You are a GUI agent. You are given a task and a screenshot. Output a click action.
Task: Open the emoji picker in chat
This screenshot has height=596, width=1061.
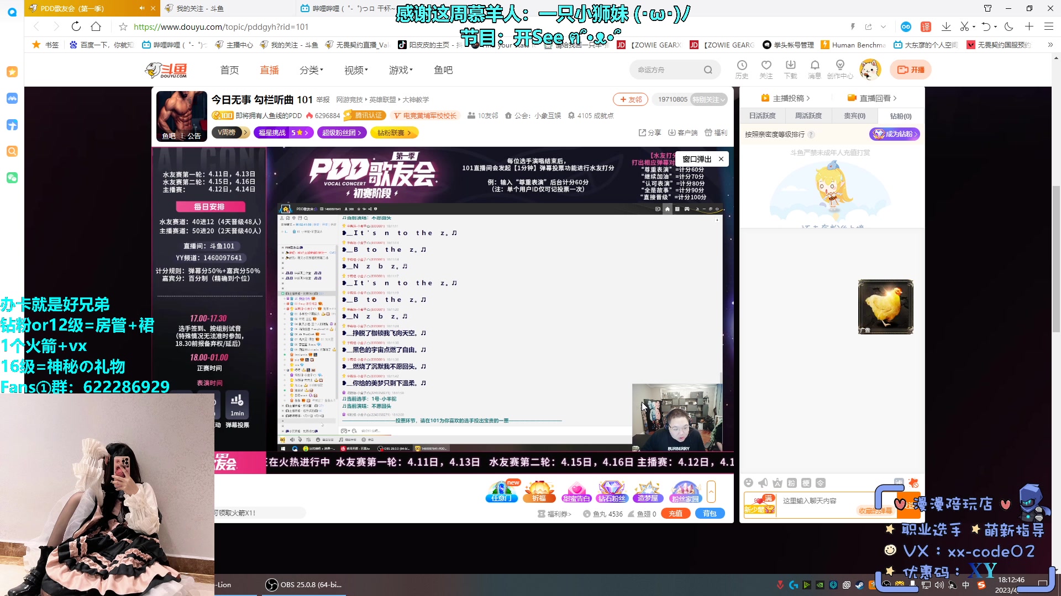[749, 483]
